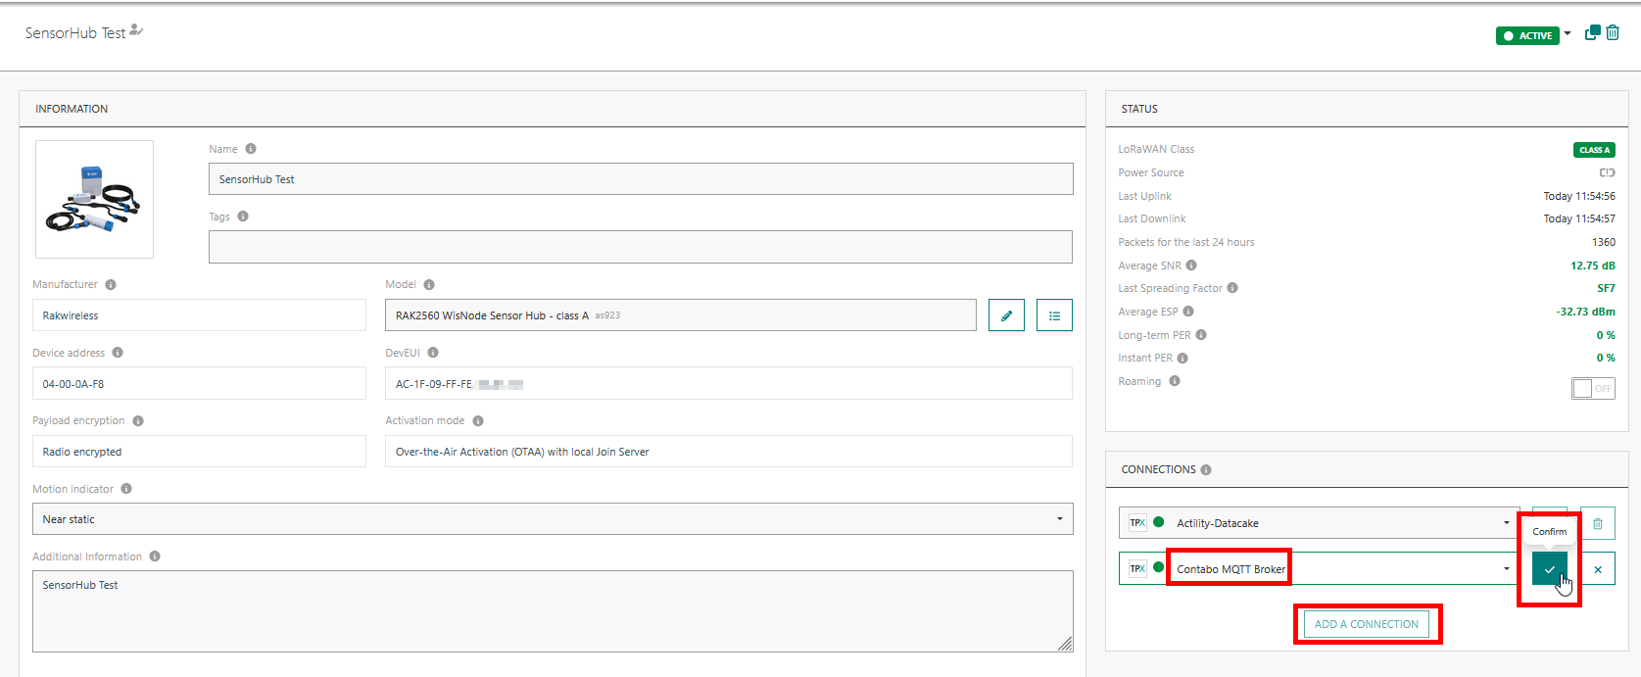Image resolution: width=1641 pixels, height=677 pixels.
Task: Click the info icon next to Instant PER
Action: tap(1182, 358)
